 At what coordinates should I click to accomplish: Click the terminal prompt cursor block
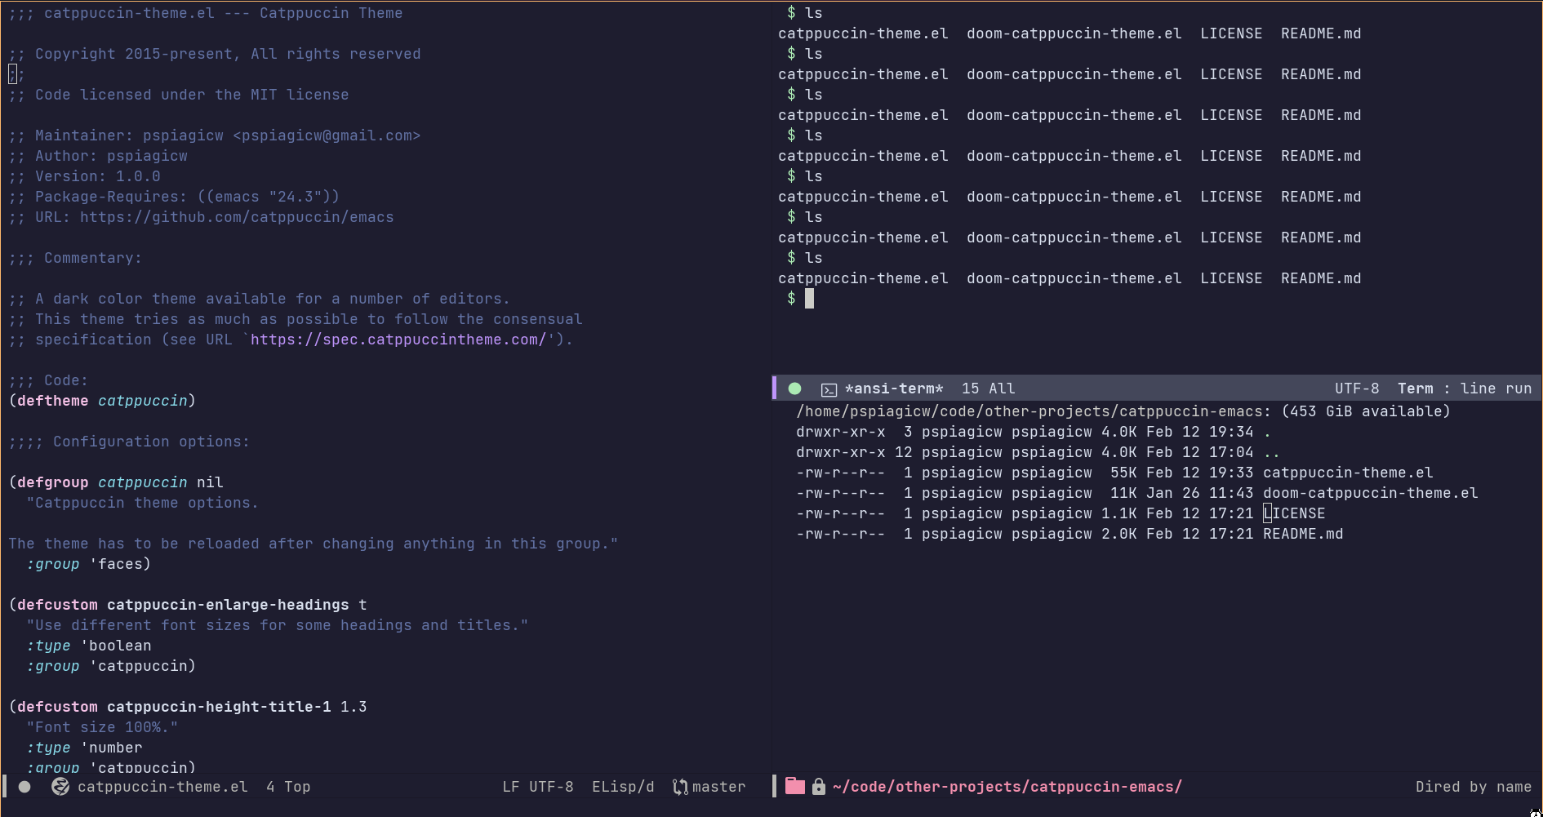(x=809, y=299)
